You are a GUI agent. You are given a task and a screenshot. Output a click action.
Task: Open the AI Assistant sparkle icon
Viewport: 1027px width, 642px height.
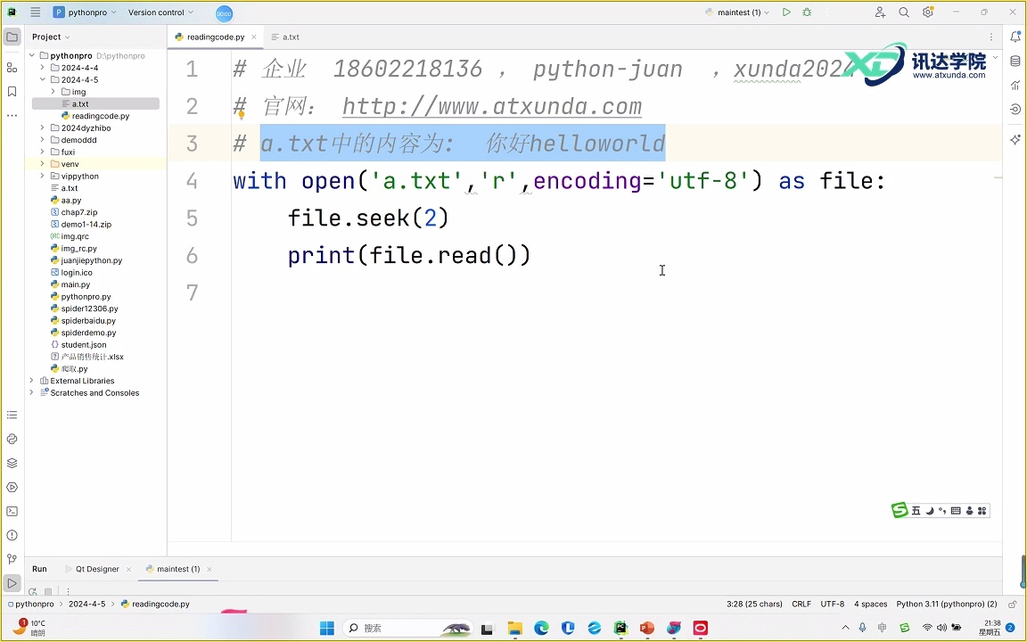pyautogui.click(x=1015, y=140)
